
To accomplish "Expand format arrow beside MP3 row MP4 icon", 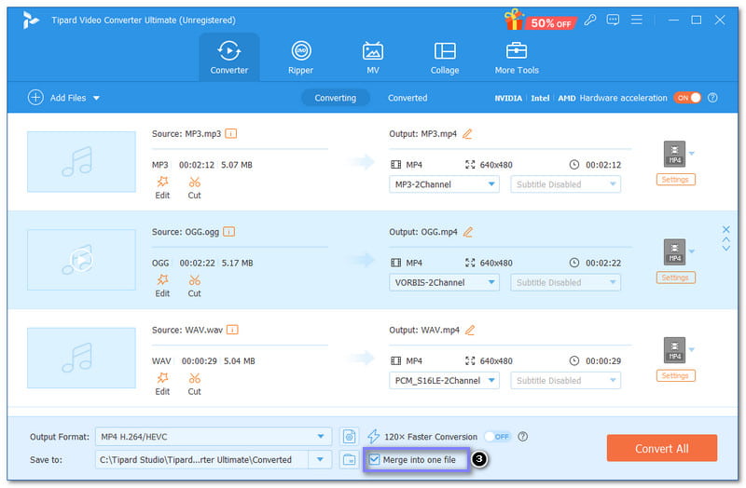I will click(692, 153).
